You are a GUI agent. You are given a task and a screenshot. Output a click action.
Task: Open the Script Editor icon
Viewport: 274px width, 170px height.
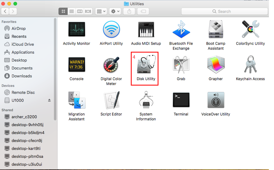(111, 101)
